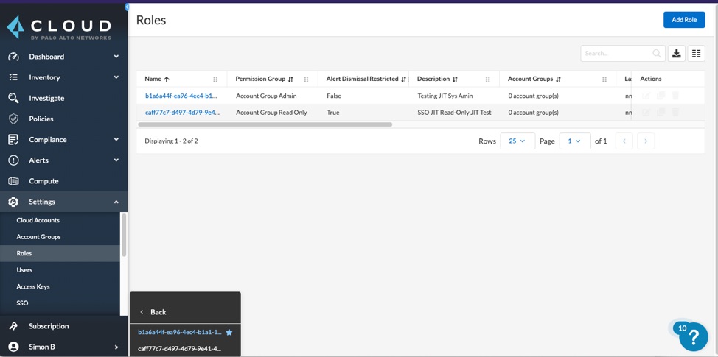
Task: Click the Investigate magnifier icon in sidebar
Action: click(x=13, y=98)
